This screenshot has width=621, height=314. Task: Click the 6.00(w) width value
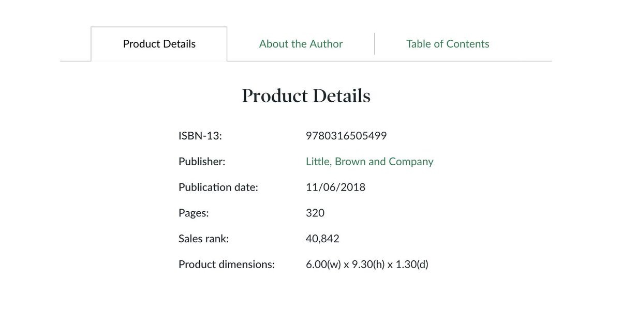(x=323, y=264)
